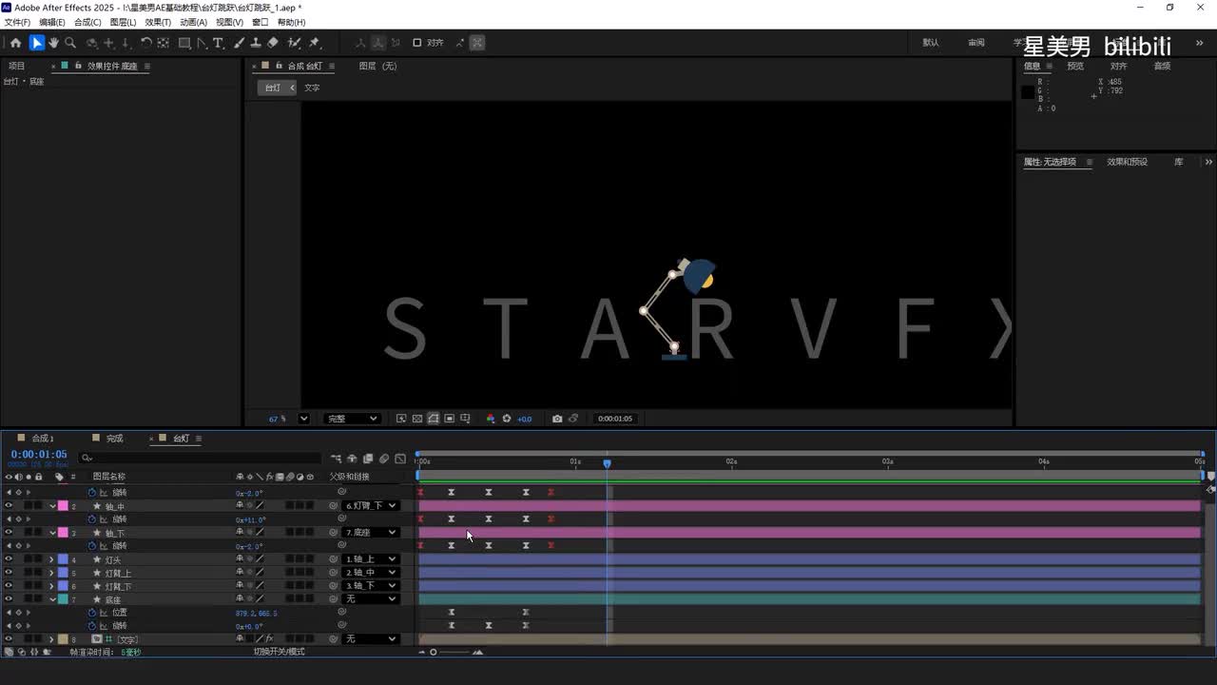Click the stopwatch for 底座 旋转 property

tap(93, 626)
